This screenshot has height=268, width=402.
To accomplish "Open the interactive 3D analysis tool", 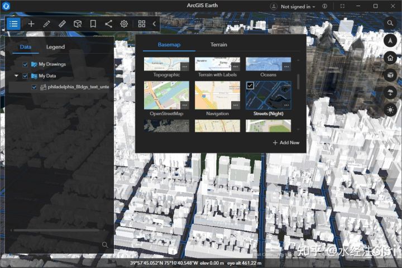I will pos(78,24).
